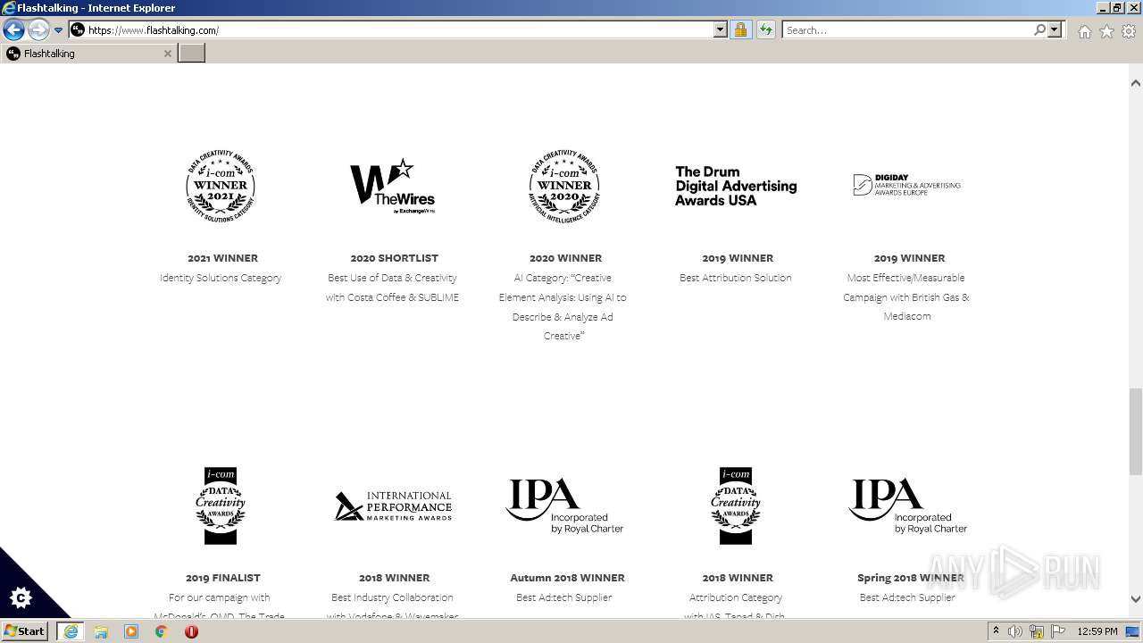Open File Explorer from the taskbar

pos(101,631)
